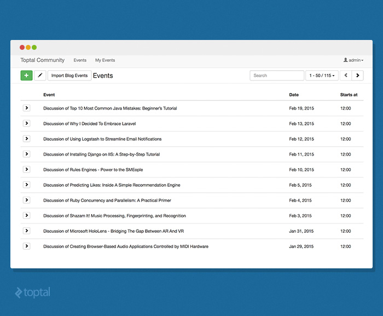This screenshot has height=316, width=383.
Task: Click the green plus add event button
Action: 26,76
